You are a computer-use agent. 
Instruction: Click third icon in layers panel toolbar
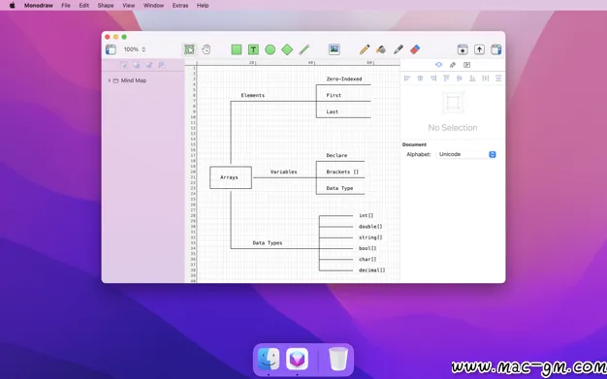pyautogui.click(x=149, y=65)
